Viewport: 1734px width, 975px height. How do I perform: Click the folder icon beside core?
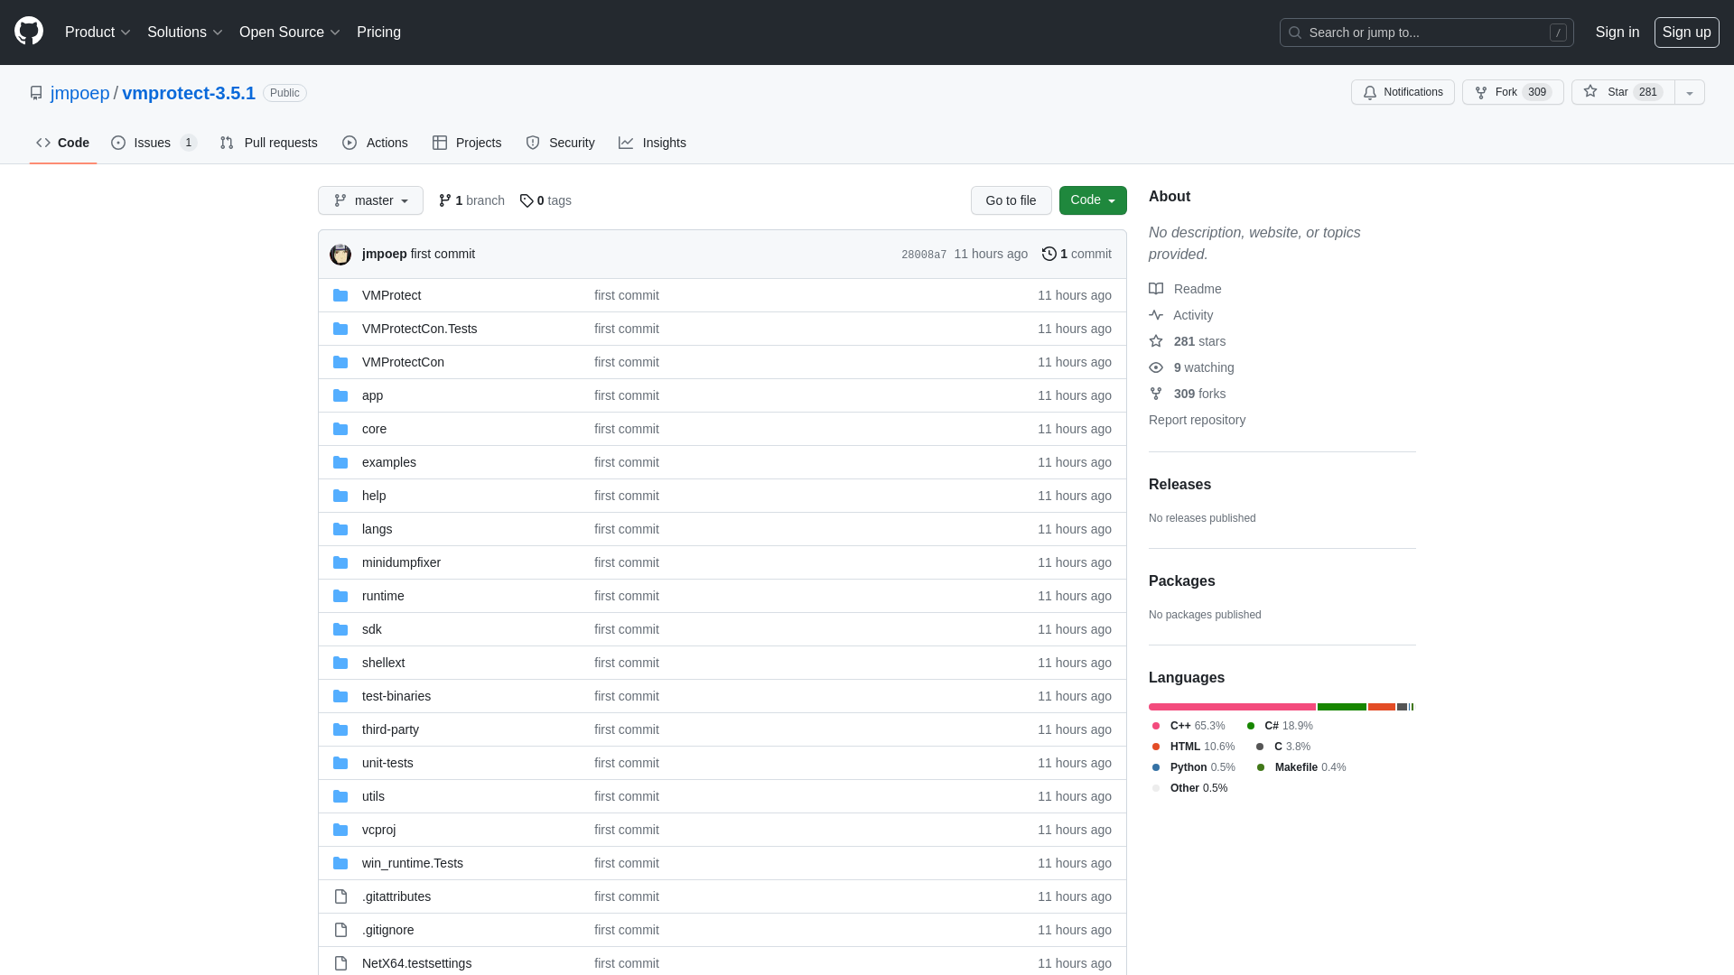click(x=340, y=429)
